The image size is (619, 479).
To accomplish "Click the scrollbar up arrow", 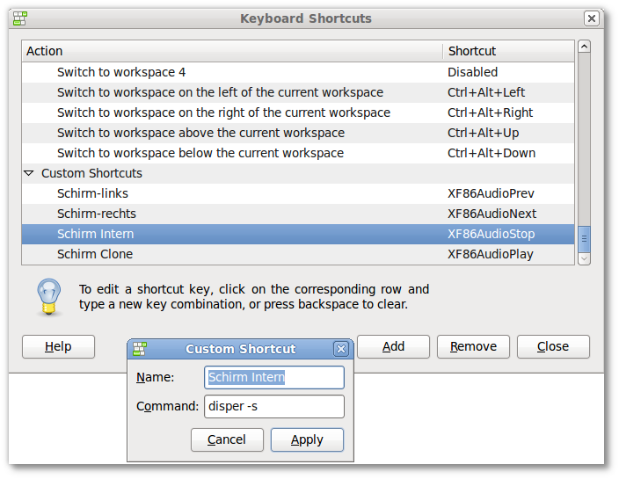I will point(584,47).
